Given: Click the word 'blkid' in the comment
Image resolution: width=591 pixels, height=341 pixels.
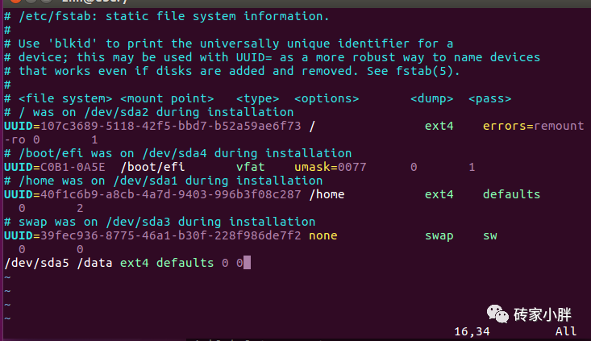Looking at the screenshot, I should [x=73, y=44].
